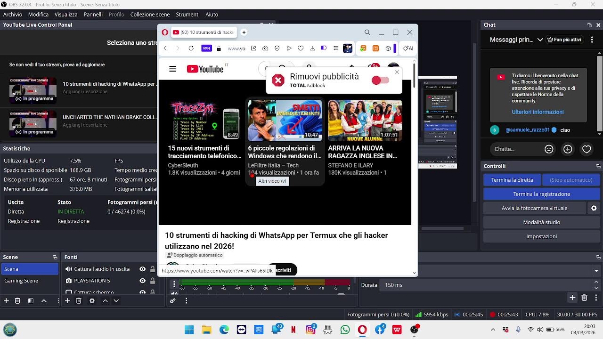Reload the page in the Opera window
Image resolution: width=603 pixels, height=339 pixels.
[191, 48]
